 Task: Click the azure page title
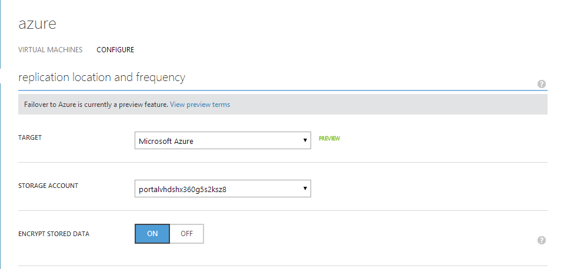[x=37, y=24]
